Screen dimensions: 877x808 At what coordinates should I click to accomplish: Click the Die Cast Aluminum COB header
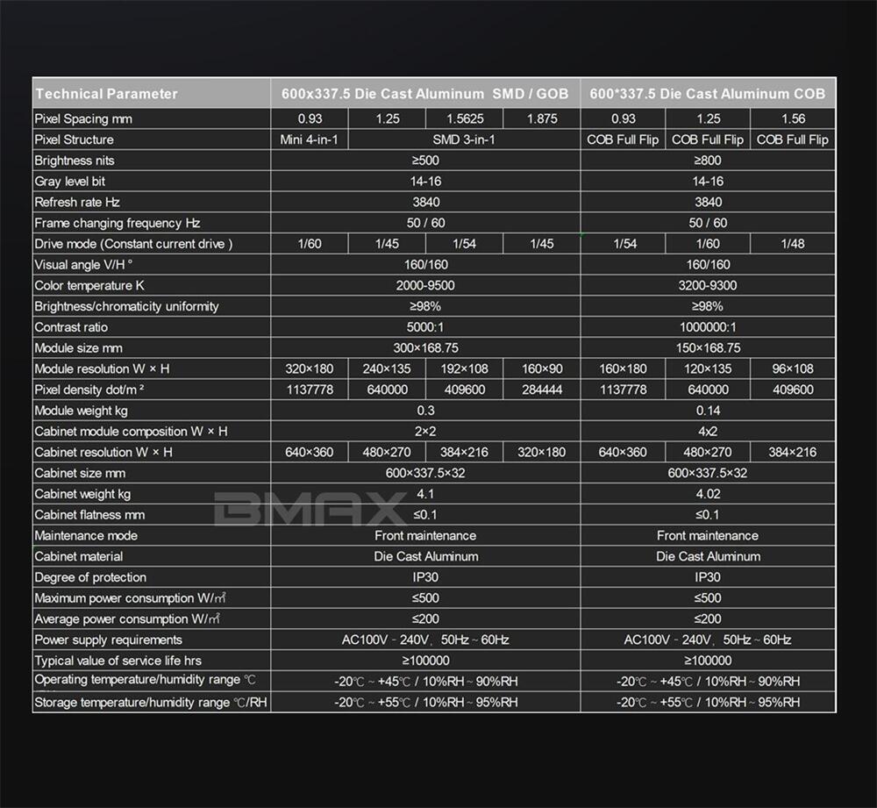pyautogui.click(x=707, y=94)
